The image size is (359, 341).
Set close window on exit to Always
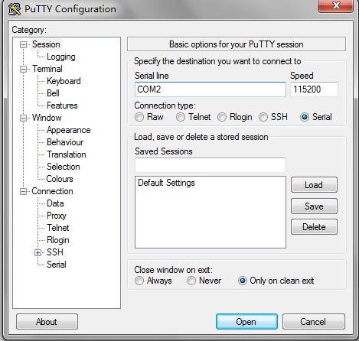pyautogui.click(x=139, y=281)
